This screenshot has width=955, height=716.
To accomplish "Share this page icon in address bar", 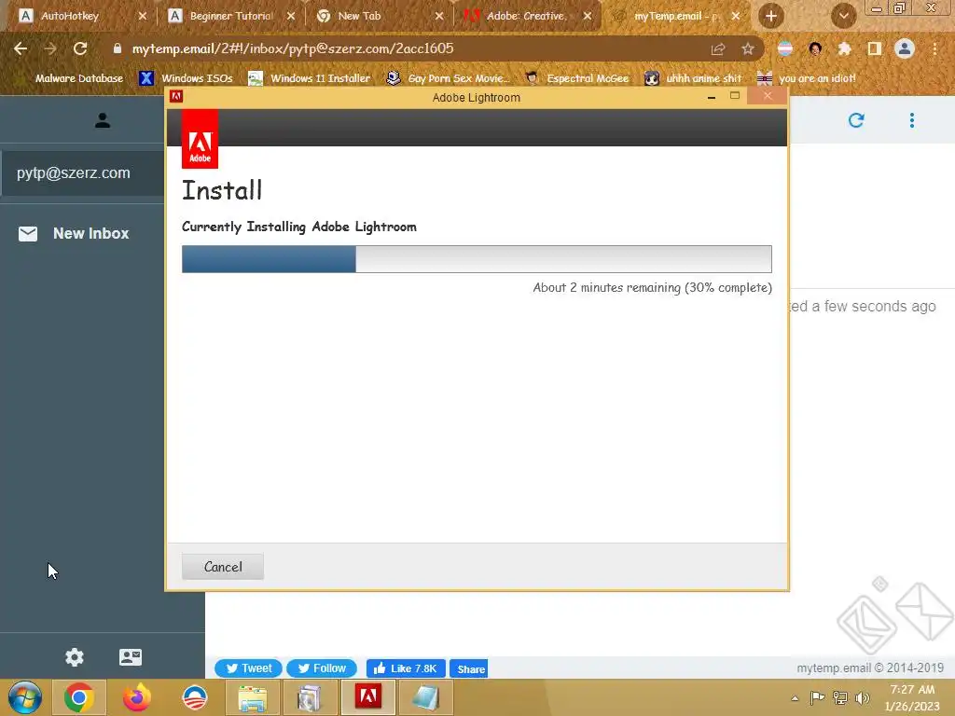I will 718,49.
